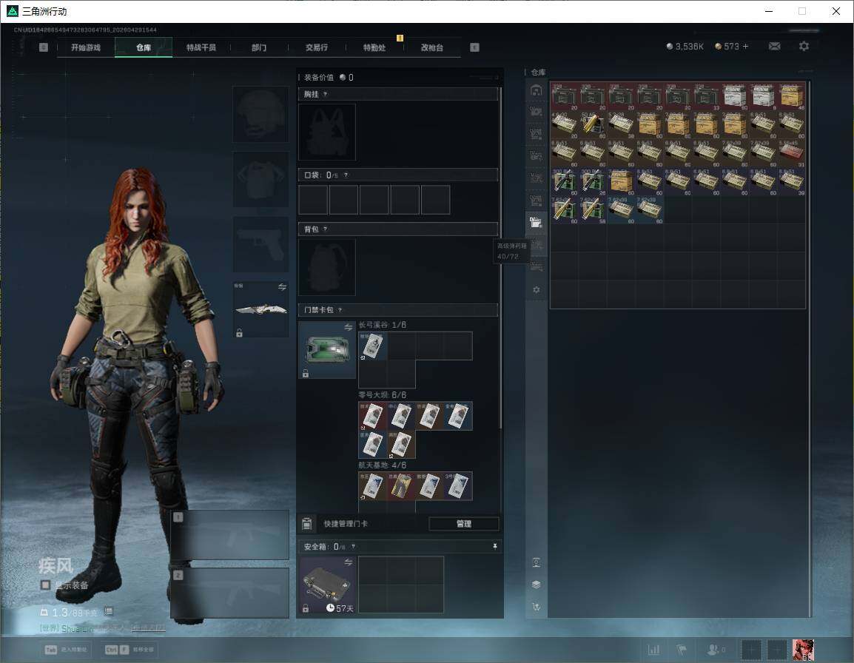
Task: Select the empty pistol slot
Action: click(261, 244)
